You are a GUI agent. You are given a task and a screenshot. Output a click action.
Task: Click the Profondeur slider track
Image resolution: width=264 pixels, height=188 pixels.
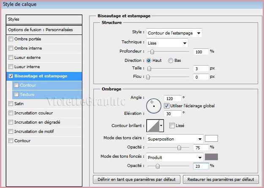169,51
